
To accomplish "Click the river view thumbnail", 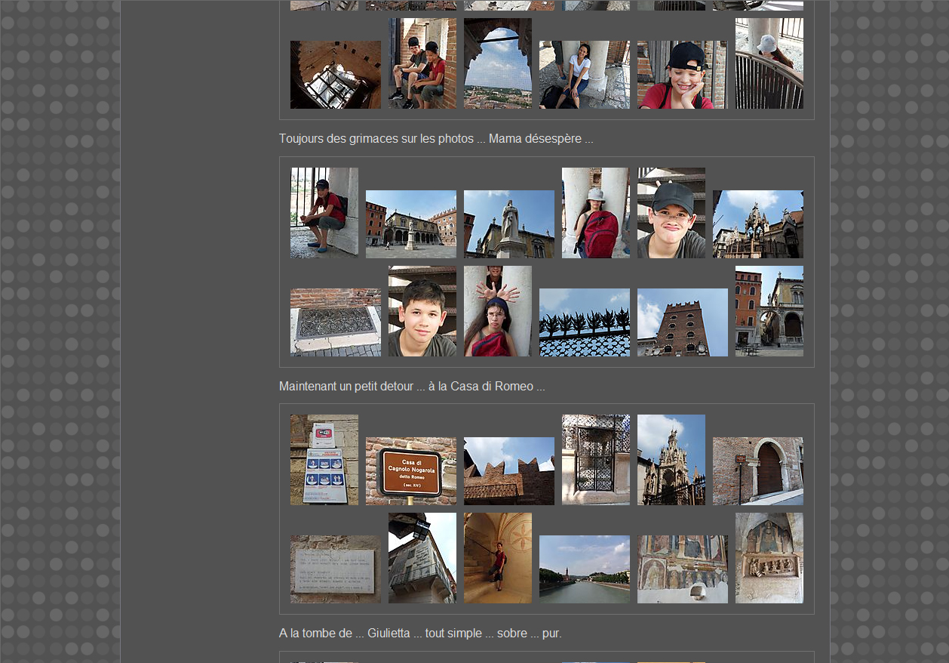I will [x=584, y=569].
